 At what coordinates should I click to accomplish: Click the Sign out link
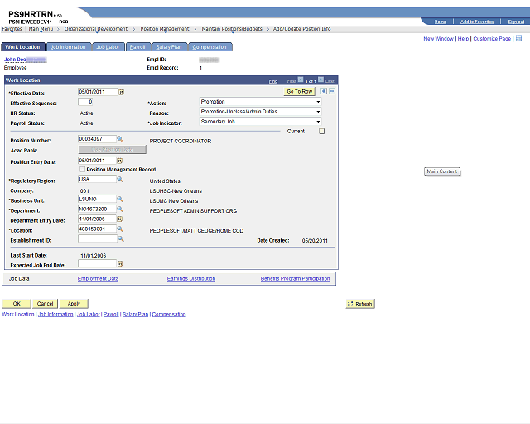[x=516, y=22]
